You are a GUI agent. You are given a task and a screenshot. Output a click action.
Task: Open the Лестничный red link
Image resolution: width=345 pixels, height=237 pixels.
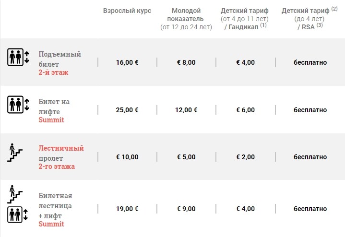pos(61,148)
